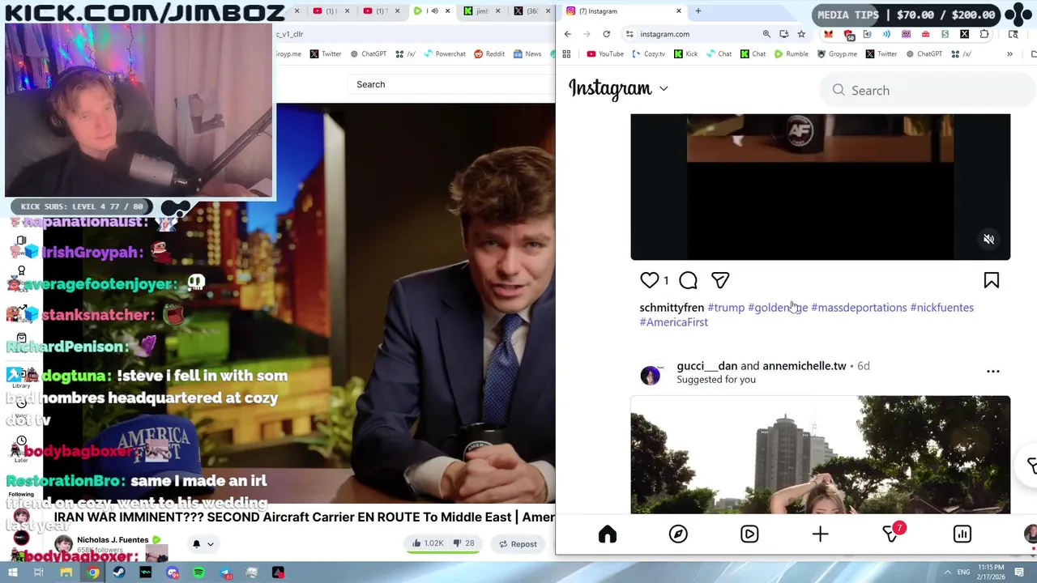This screenshot has height=583, width=1037.
Task: Open apps grid in bookmarks bar
Action: [566, 54]
